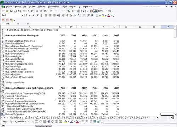This screenshot has height=127, width=177.
Task: Open the font name dropdown showing Arial
Action: click(22, 16)
